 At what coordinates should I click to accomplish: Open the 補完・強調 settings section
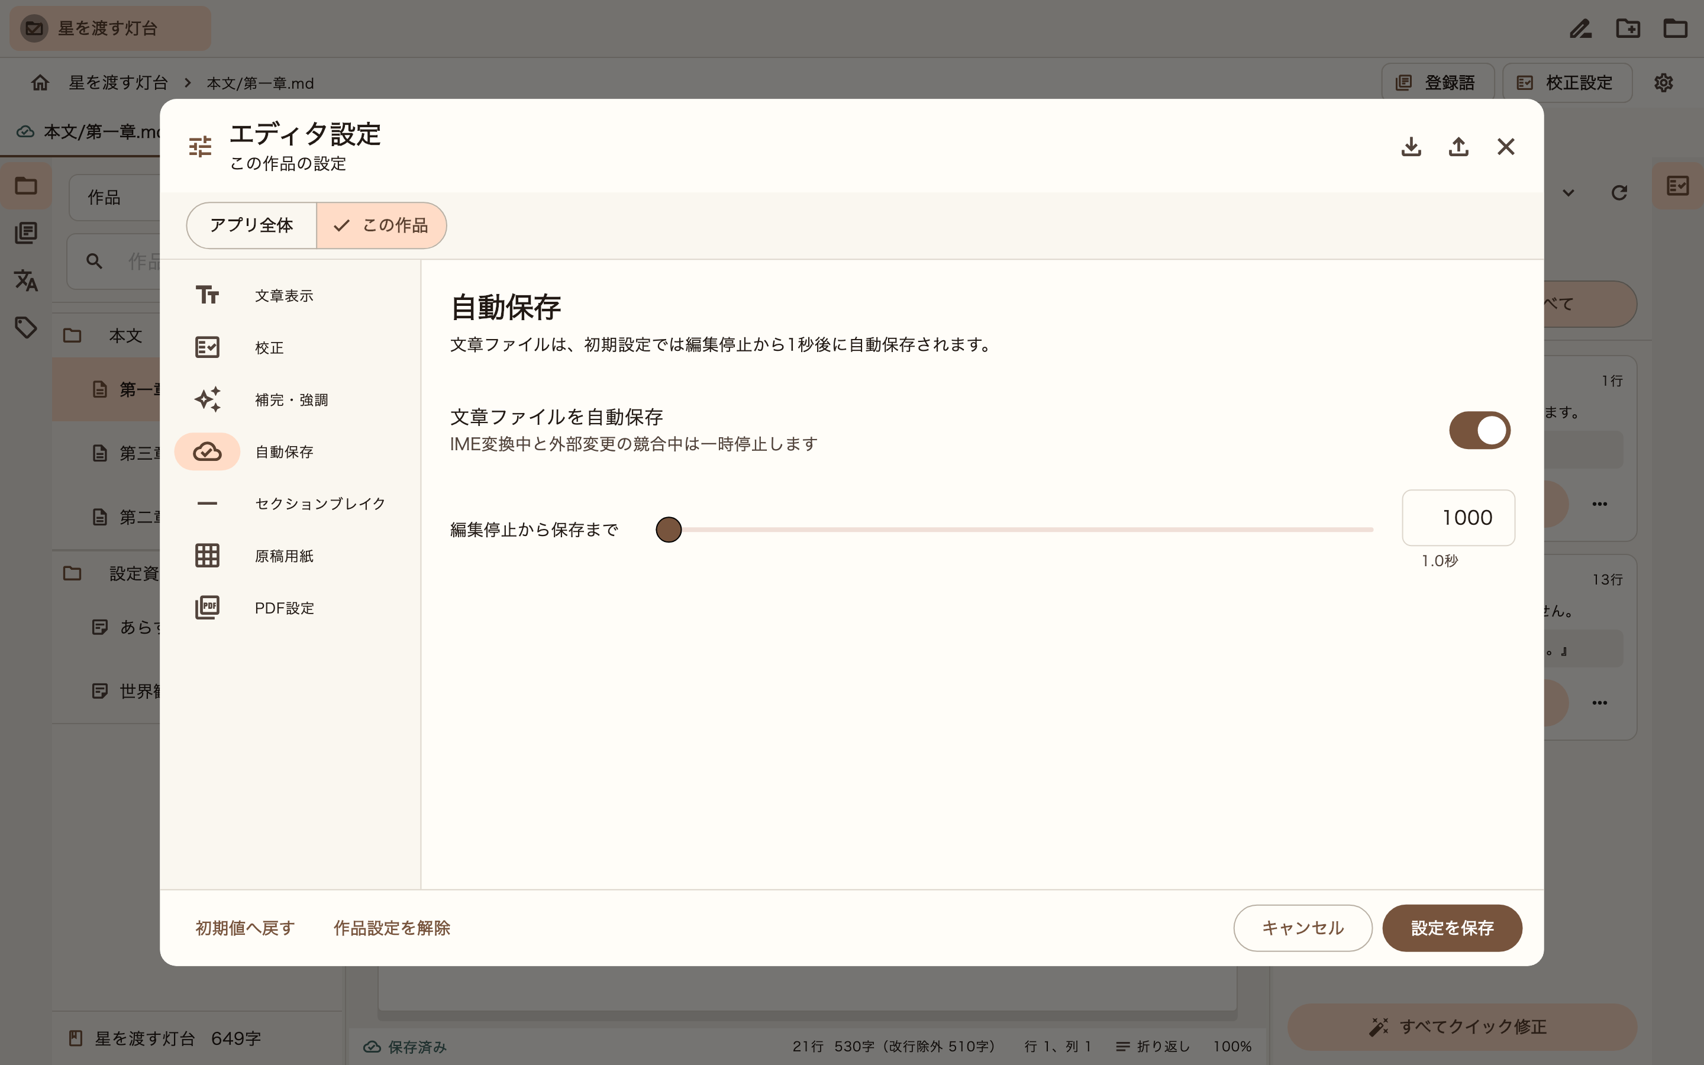[290, 399]
